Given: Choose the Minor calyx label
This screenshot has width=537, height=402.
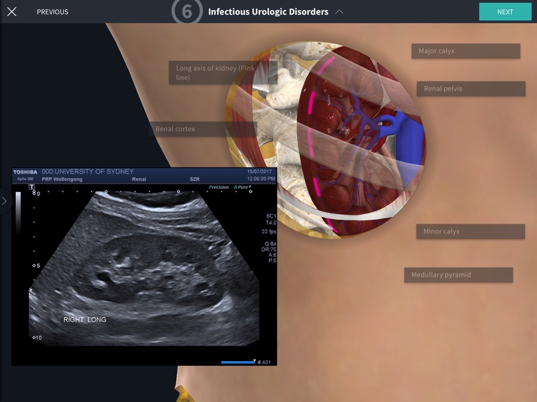Looking at the screenshot, I should coord(470,231).
